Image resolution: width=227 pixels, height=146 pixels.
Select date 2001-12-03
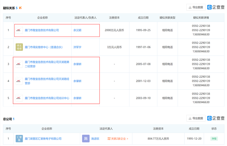pyautogui.click(x=143, y=81)
